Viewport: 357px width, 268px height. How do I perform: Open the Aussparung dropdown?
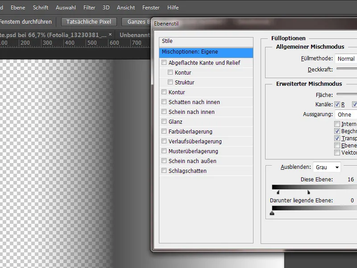[346, 114]
